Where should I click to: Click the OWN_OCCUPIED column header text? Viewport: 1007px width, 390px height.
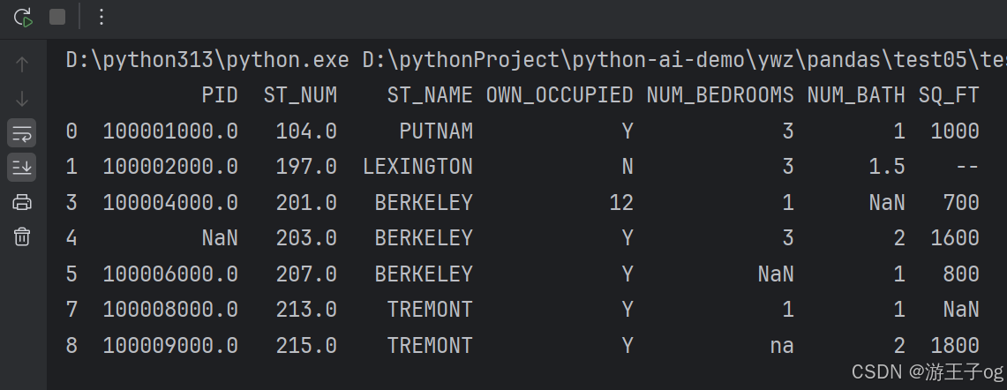tap(560, 95)
